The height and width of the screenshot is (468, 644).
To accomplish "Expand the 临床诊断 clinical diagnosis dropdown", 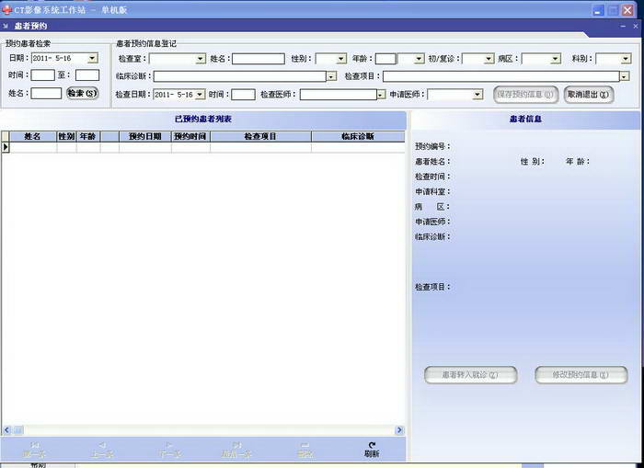I will coord(331,76).
